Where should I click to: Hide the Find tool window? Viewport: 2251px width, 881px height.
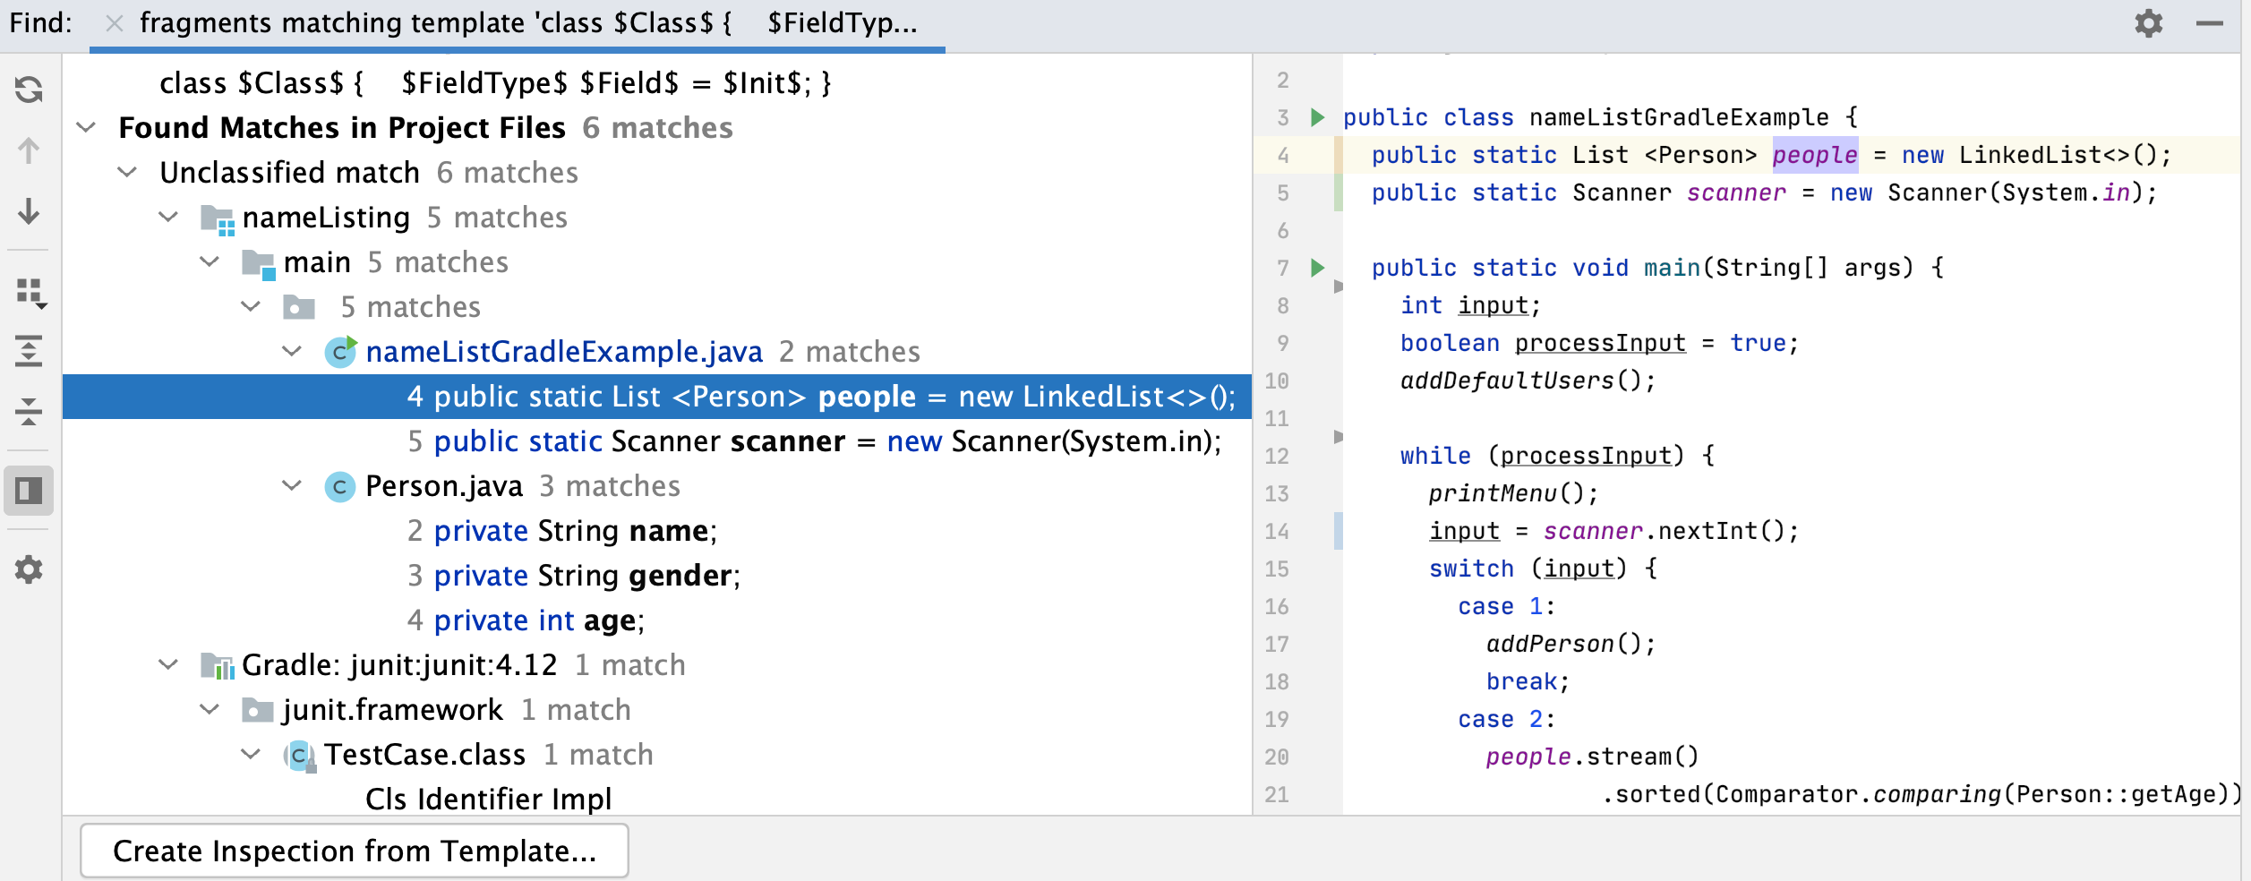tap(2209, 23)
